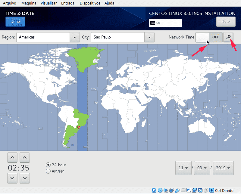This screenshot has height=194, width=241.
Task: Click VirtualBox audio status icon
Action: click(x=166, y=190)
